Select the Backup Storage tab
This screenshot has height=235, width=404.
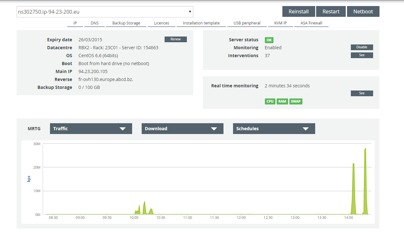pos(126,23)
